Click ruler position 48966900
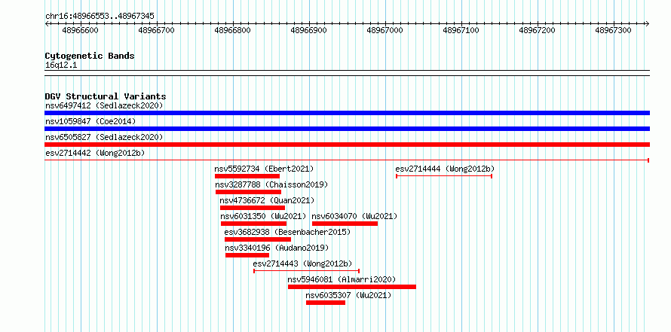 [308, 30]
